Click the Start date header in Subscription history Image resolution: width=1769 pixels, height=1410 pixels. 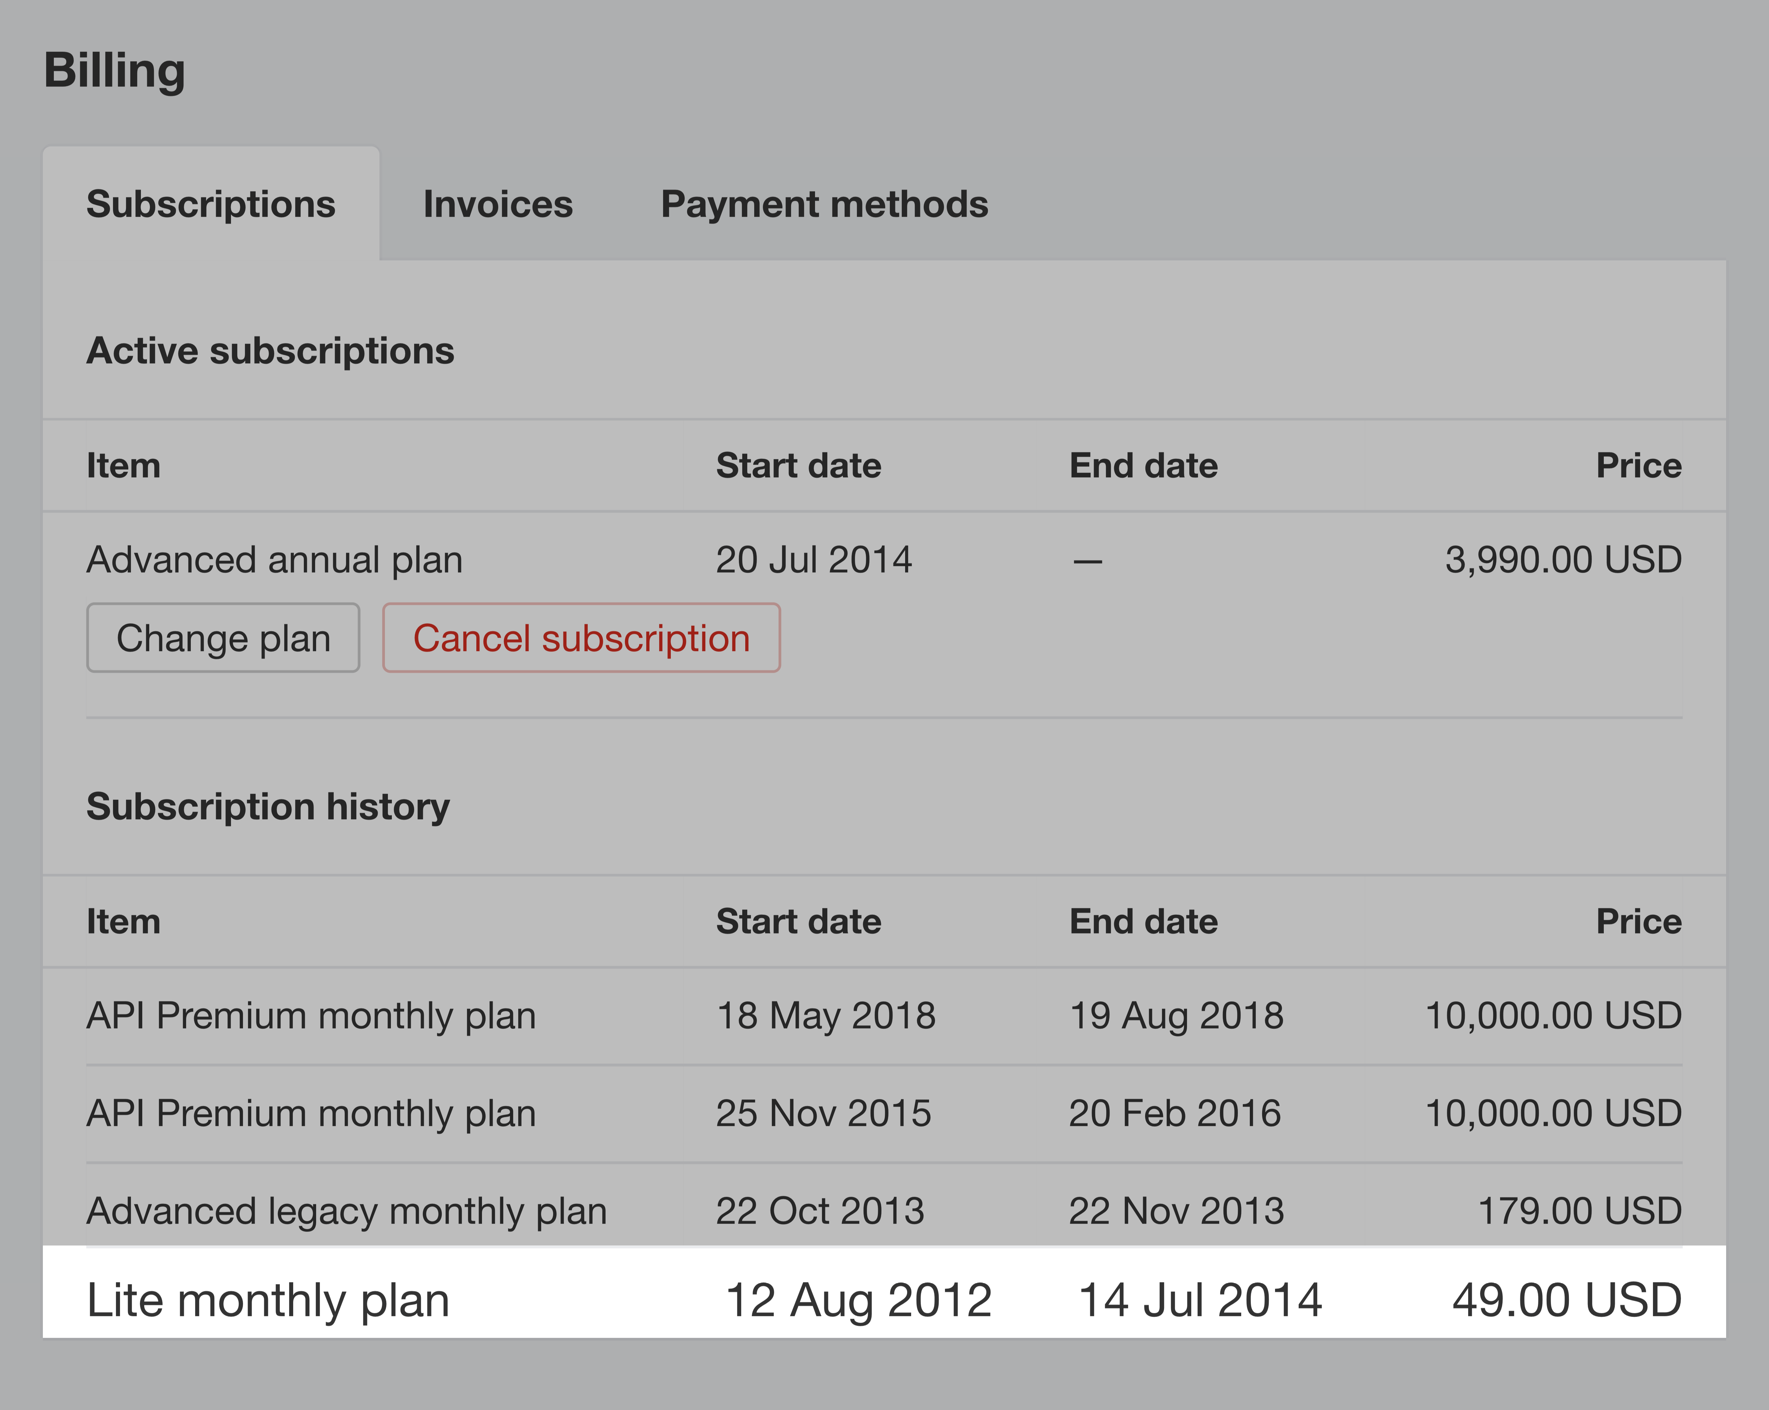pos(798,922)
